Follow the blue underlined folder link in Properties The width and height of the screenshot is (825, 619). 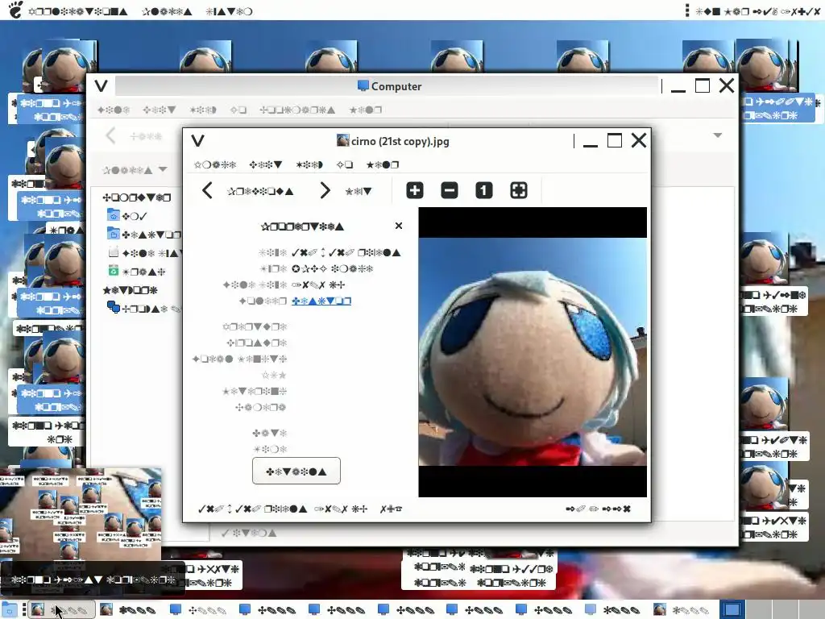(321, 301)
